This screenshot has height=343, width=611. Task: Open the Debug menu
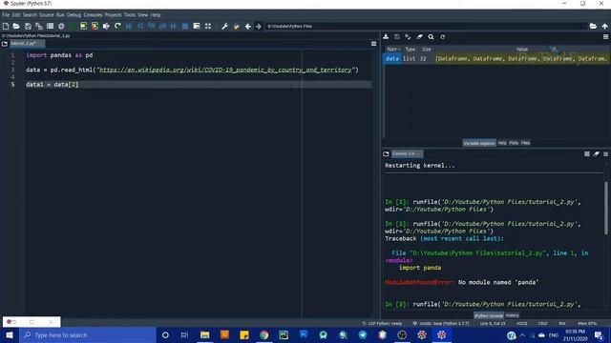74,15
